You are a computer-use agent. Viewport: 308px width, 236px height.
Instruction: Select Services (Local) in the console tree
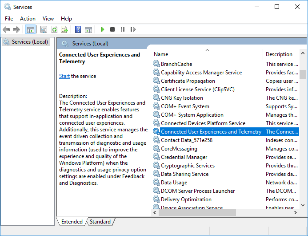point(30,42)
